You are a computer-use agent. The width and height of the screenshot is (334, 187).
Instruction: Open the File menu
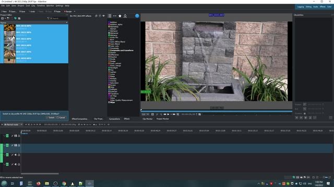3,6
